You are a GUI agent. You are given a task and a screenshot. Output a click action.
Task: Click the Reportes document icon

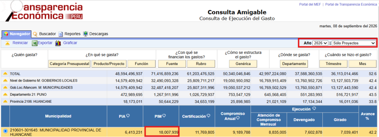point(61,34)
